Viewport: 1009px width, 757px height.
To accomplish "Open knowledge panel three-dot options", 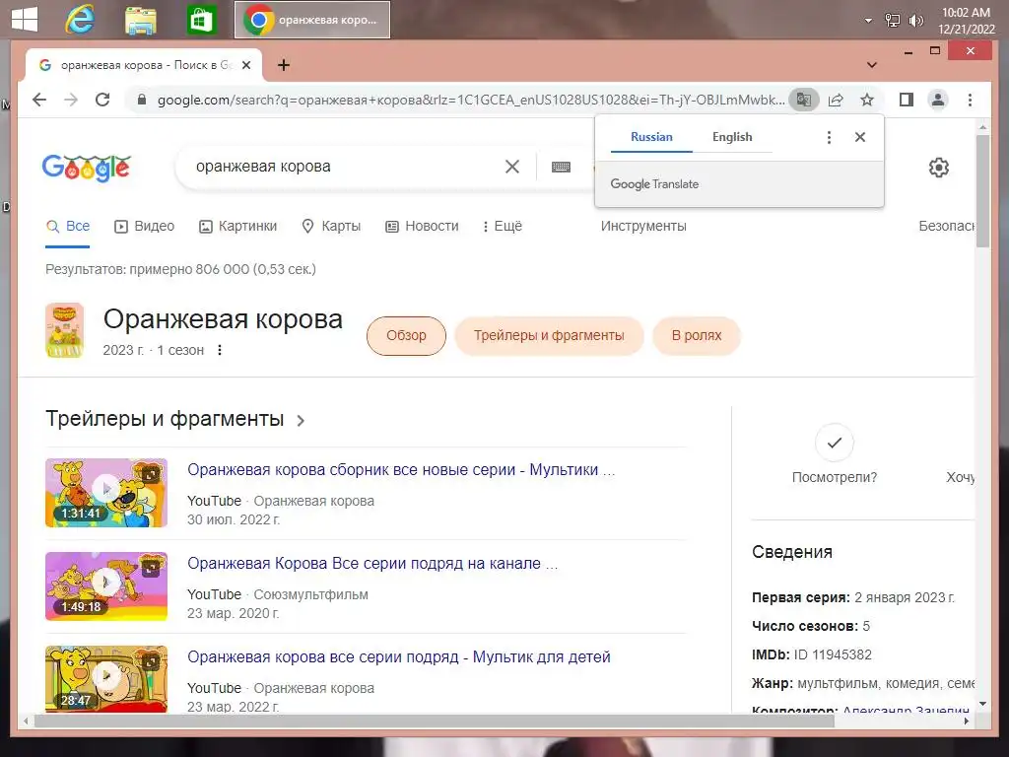I will click(220, 350).
